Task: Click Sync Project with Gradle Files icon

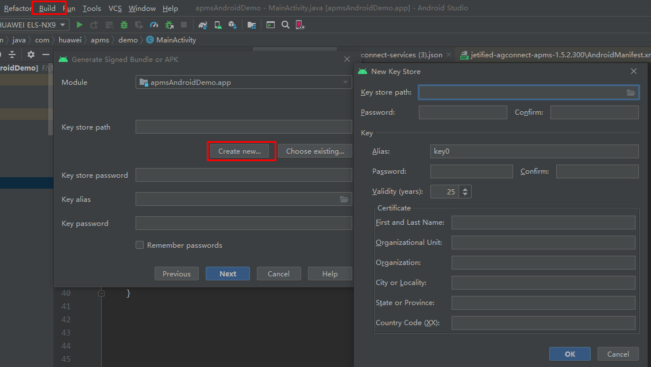Action: tap(203, 25)
